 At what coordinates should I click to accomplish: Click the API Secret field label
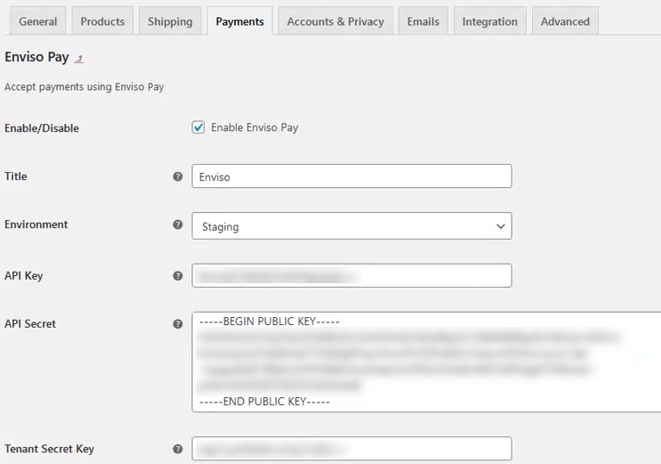click(x=30, y=324)
